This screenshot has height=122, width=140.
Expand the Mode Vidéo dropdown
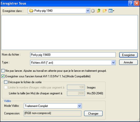pyautogui.click(x=79, y=106)
